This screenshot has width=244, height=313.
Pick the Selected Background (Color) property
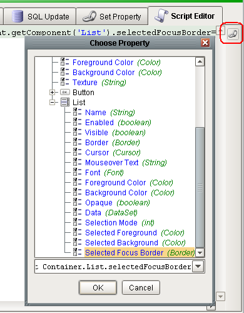tap(135, 243)
